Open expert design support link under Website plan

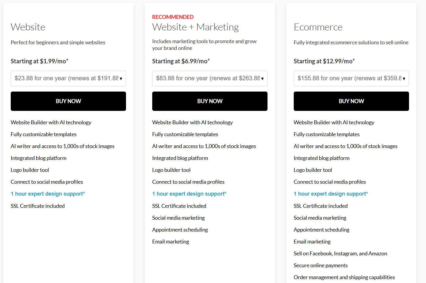pyautogui.click(x=48, y=194)
